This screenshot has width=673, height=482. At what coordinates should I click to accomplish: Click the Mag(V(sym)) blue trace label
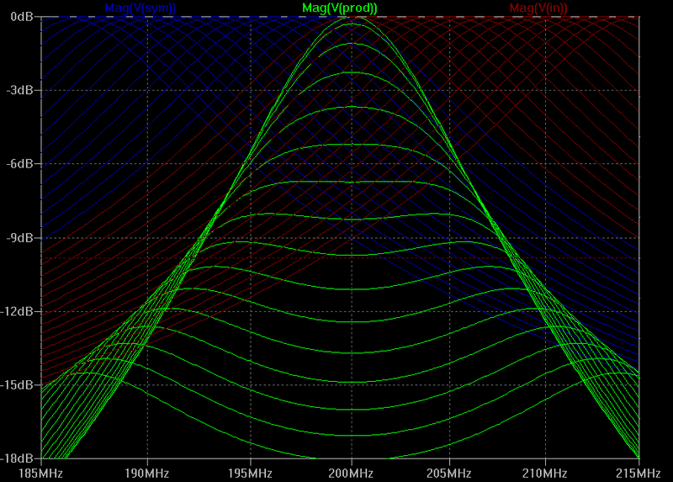pyautogui.click(x=140, y=8)
